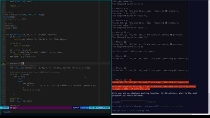This screenshot has height=118, width=210.
Task: Click 'You open valve CC.' line
Action: (x=122, y=25)
